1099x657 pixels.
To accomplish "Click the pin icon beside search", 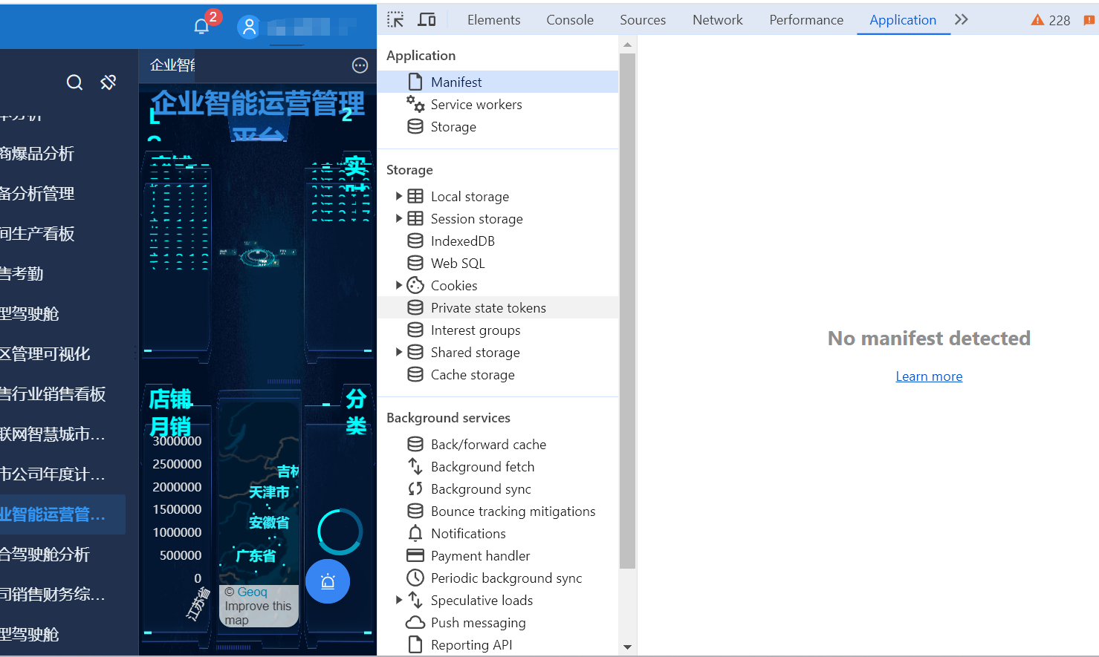I will [x=108, y=82].
